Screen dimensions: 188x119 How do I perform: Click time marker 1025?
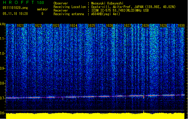pos(91,26)
